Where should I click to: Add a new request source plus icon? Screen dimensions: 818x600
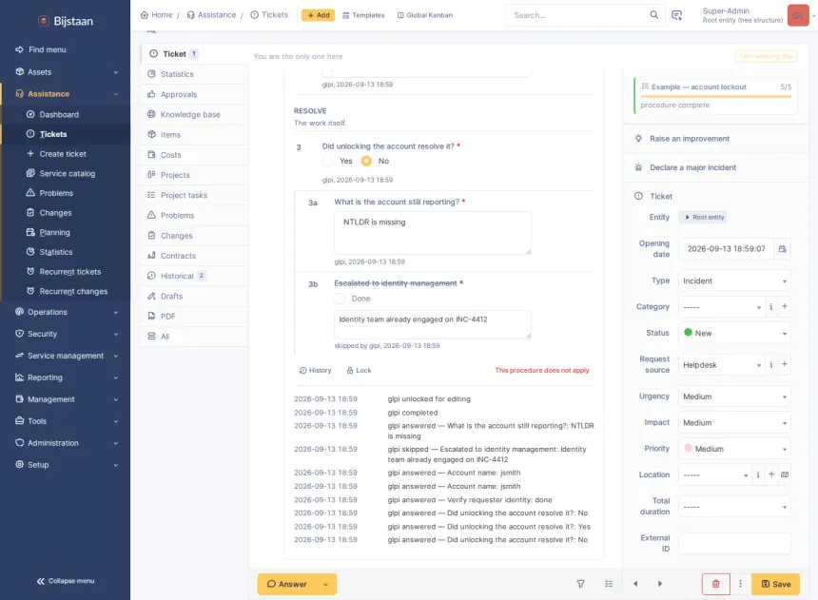click(x=784, y=365)
